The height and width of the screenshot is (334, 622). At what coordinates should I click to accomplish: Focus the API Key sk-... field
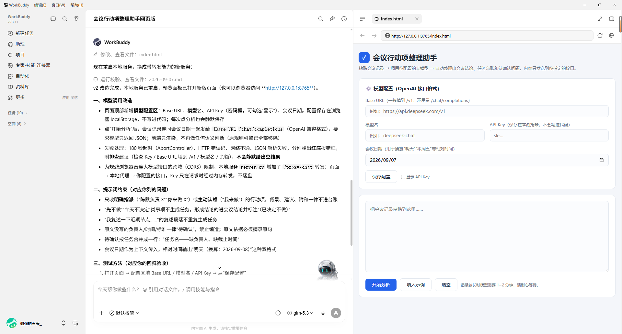click(x=549, y=136)
